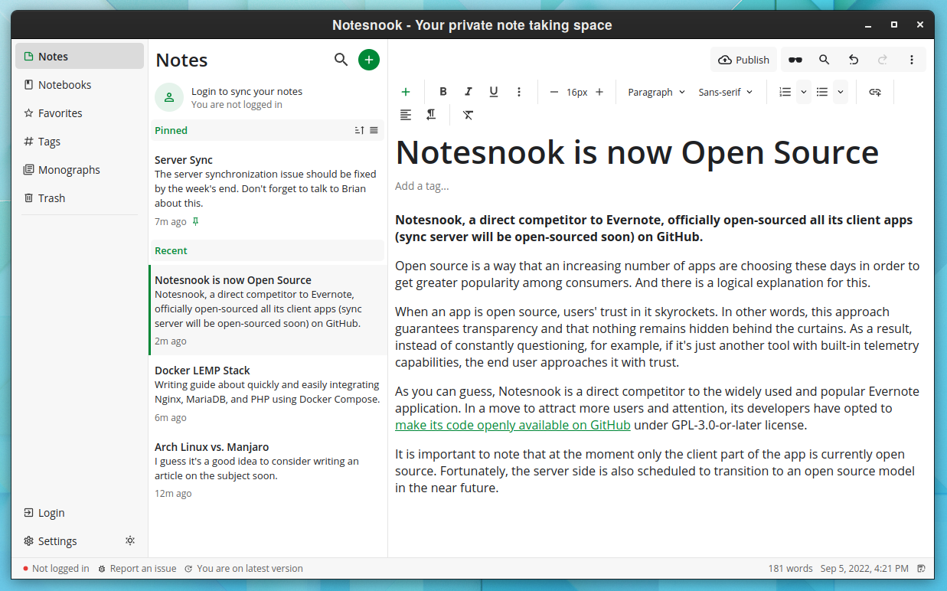The height and width of the screenshot is (591, 947).
Task: Apply bold formatting
Action: tap(443, 92)
